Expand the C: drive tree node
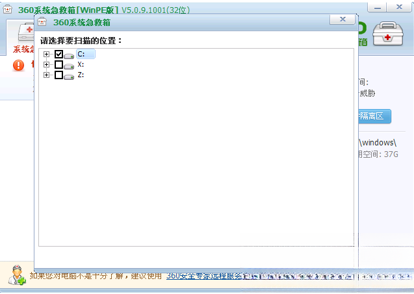The width and height of the screenshot is (414, 294). coord(47,55)
